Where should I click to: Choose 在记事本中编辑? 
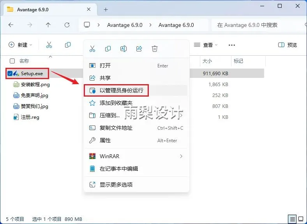click(x=136, y=169)
